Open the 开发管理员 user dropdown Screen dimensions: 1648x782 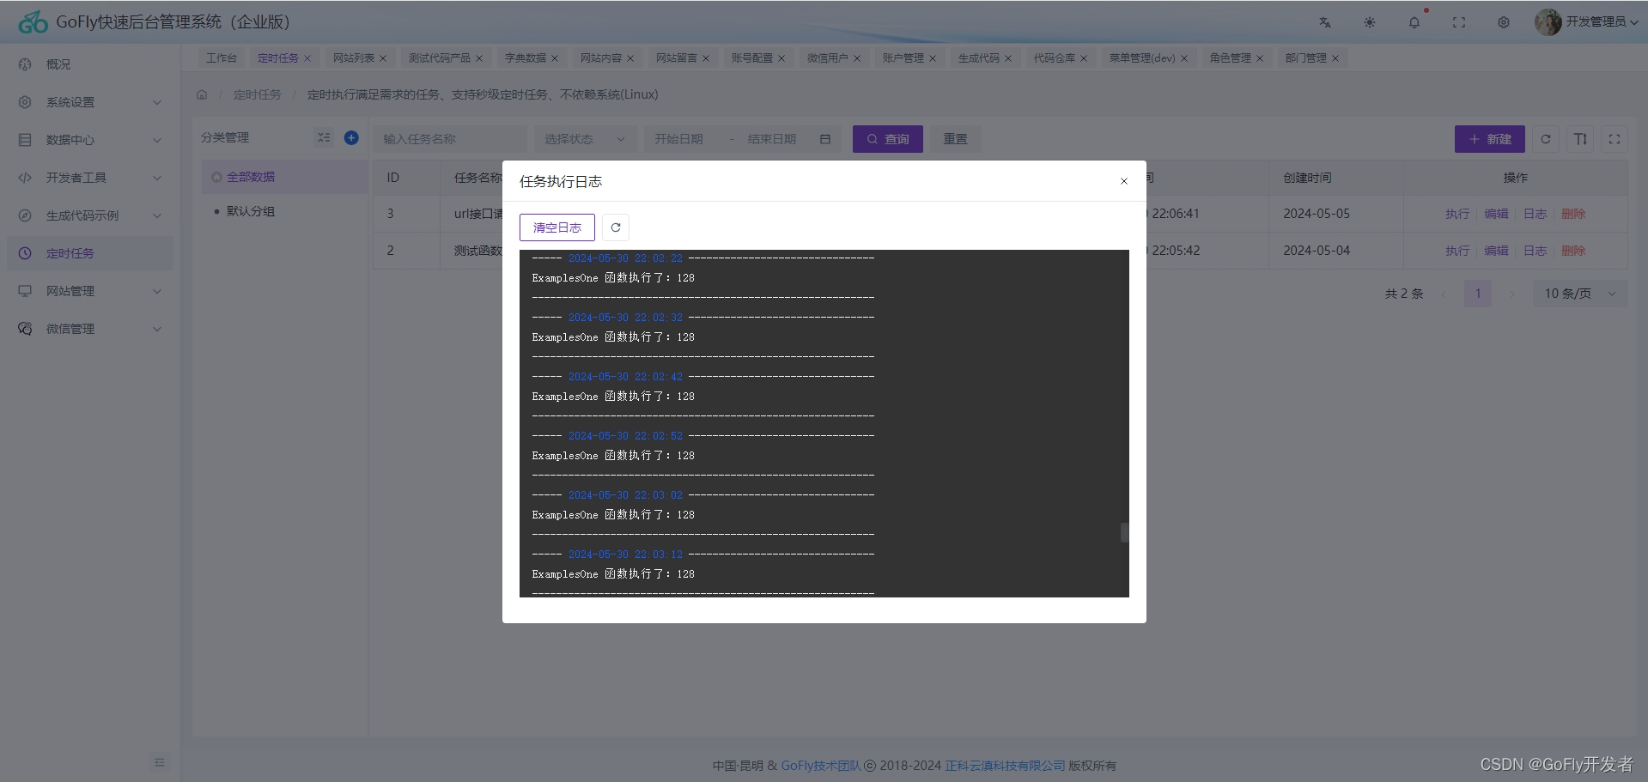[x=1602, y=21]
